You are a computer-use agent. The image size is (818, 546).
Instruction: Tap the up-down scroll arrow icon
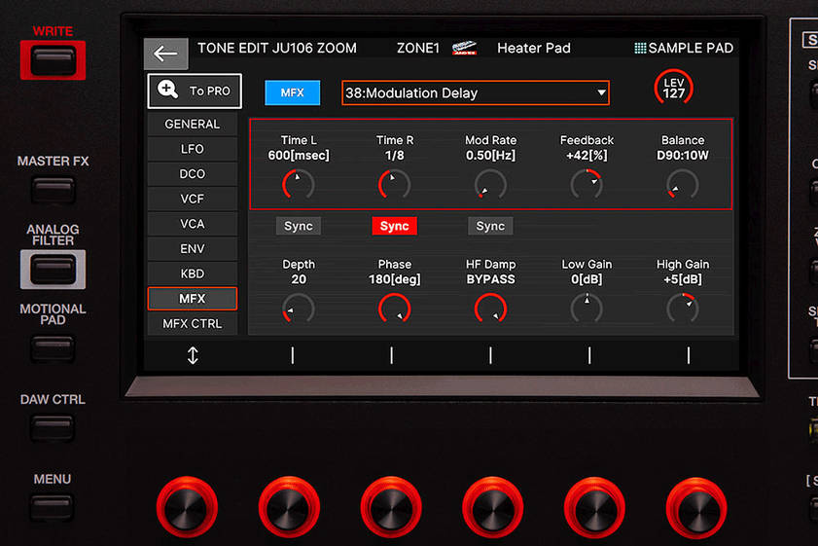(193, 355)
